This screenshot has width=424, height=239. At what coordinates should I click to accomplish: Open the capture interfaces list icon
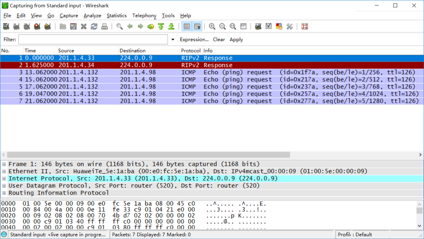click(6, 26)
